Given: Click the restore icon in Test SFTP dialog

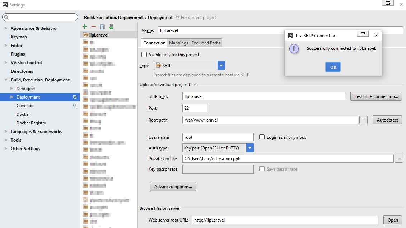Looking at the screenshot, I should [x=363, y=34].
